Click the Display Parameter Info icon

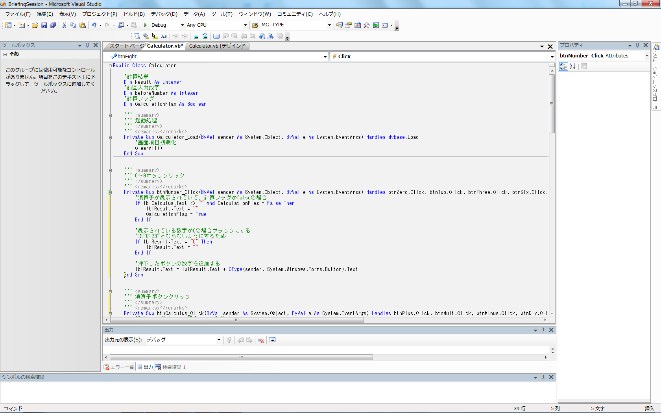(146, 36)
